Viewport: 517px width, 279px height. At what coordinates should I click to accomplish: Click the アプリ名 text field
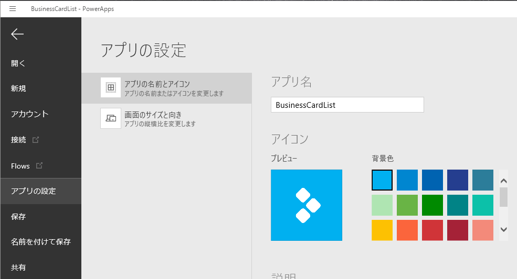(x=347, y=105)
